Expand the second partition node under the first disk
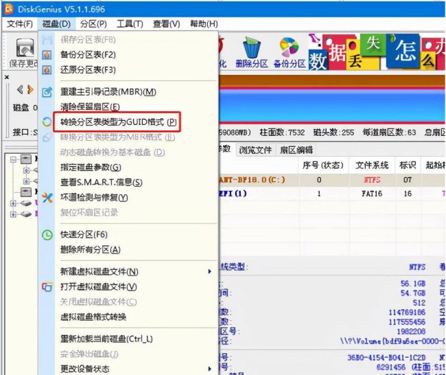446x375 pixels. [27, 181]
